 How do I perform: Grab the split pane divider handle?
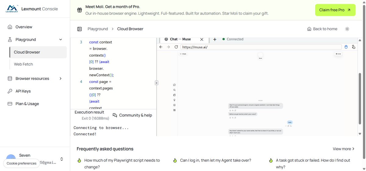pos(157,83)
